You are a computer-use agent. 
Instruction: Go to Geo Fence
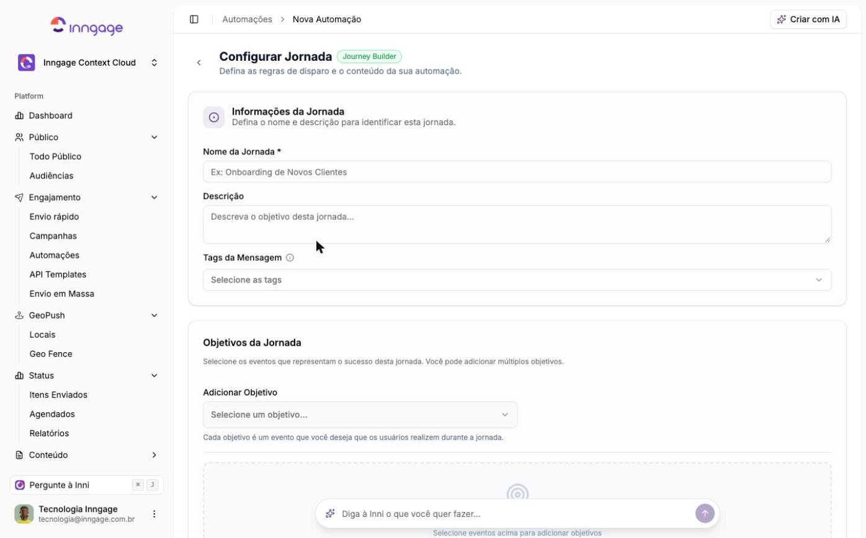(x=51, y=354)
